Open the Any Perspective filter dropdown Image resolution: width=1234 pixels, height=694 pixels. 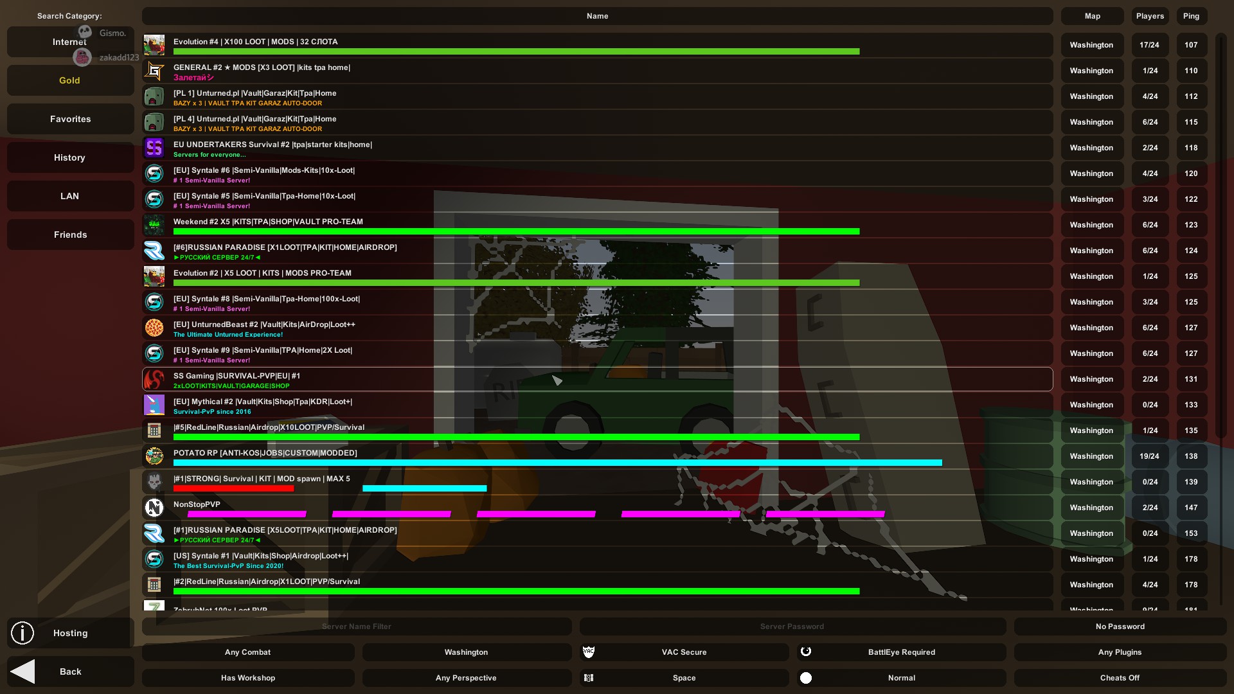[x=466, y=678]
